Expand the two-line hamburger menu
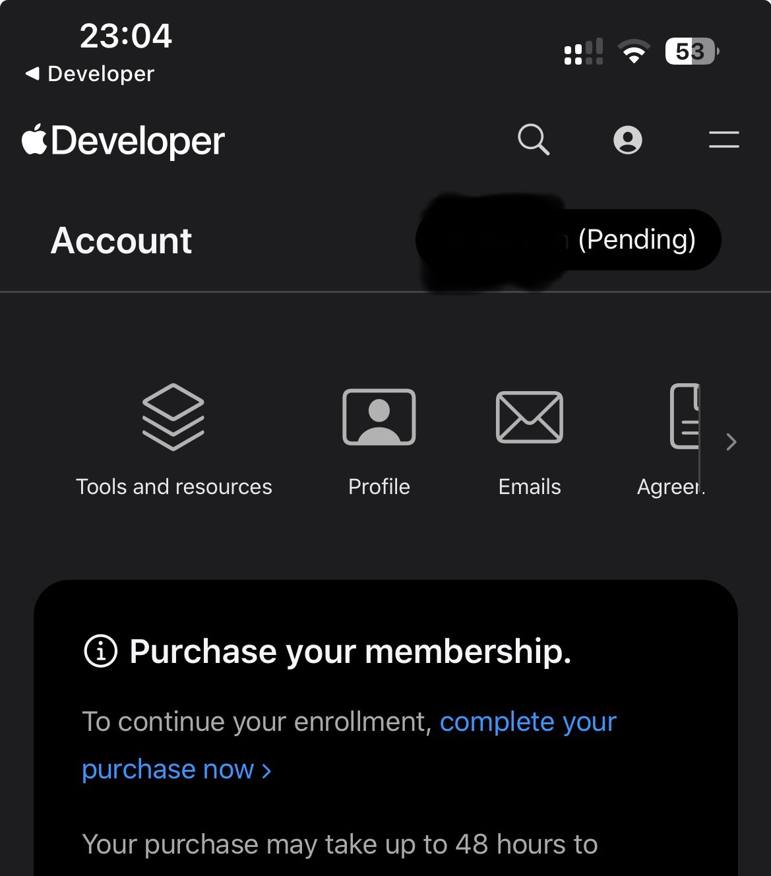This screenshot has width=771, height=876. coord(724,139)
